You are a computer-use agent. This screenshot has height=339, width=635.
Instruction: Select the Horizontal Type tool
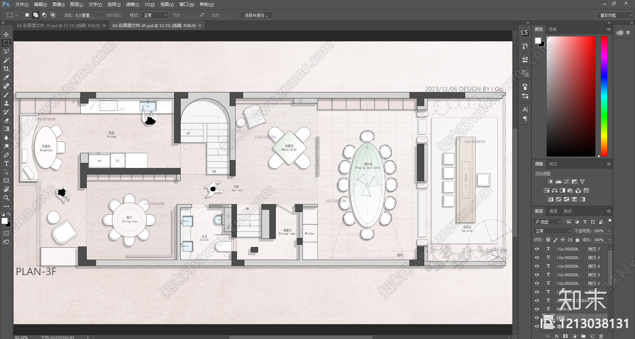click(x=6, y=164)
